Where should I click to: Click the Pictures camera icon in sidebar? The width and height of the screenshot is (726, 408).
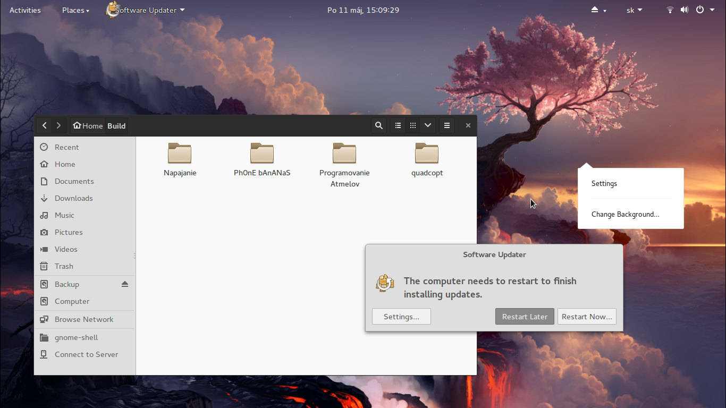click(x=44, y=232)
